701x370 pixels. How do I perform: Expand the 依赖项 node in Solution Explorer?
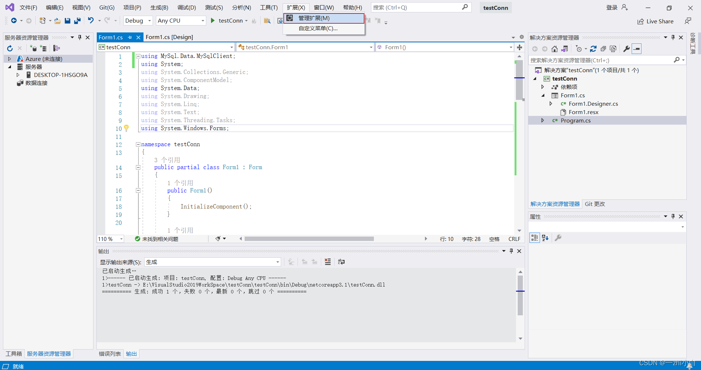click(543, 87)
